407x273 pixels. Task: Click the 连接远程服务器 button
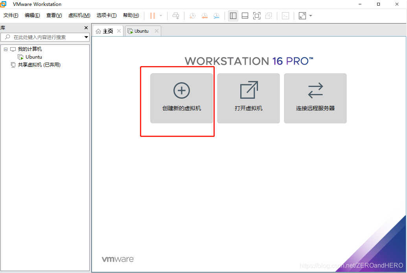click(x=315, y=98)
